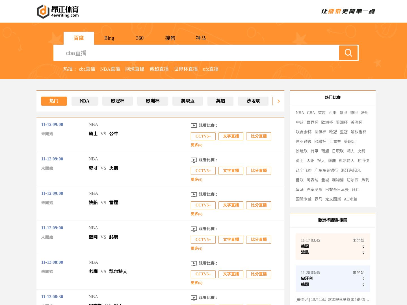Open the 骑士 team name
The image size is (407, 305).
tap(93, 134)
